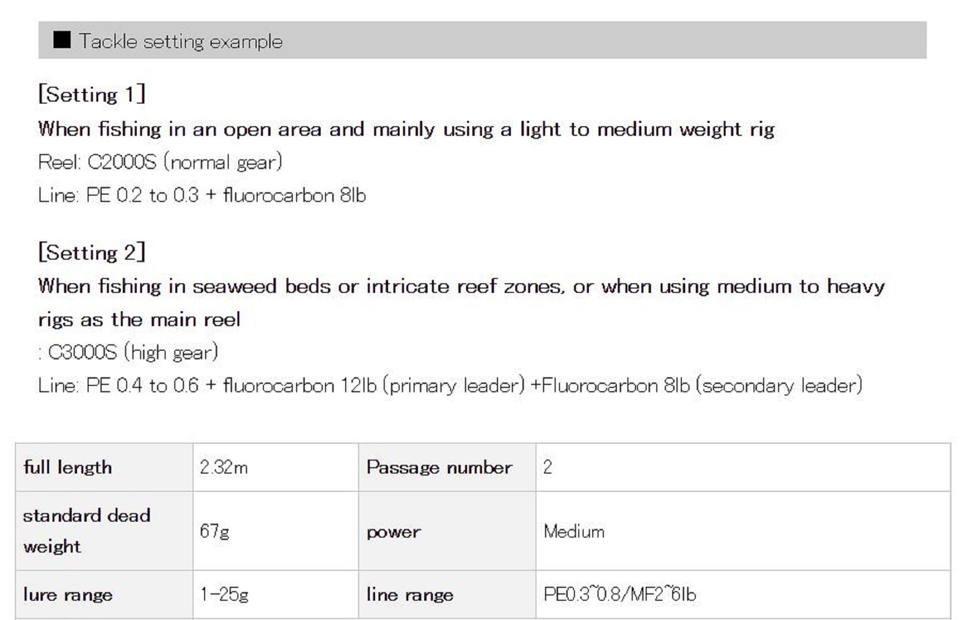Image resolution: width=963 pixels, height=620 pixels.
Task: Click the 'Passage number' table cell
Action: click(439, 468)
